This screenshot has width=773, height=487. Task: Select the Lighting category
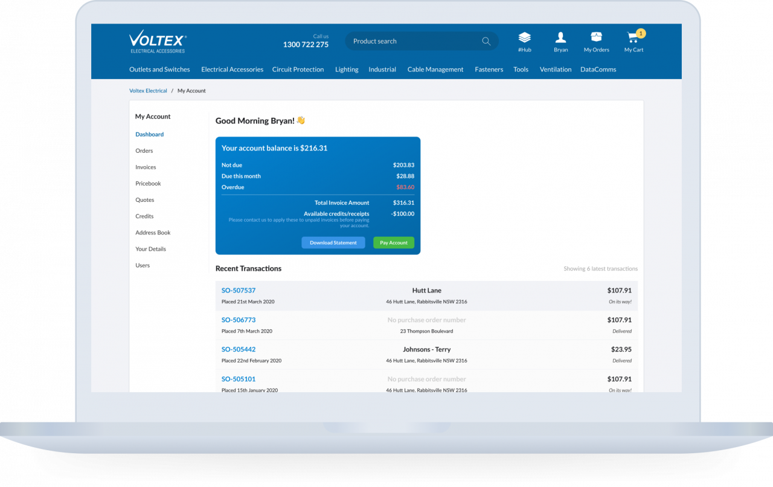(x=347, y=69)
